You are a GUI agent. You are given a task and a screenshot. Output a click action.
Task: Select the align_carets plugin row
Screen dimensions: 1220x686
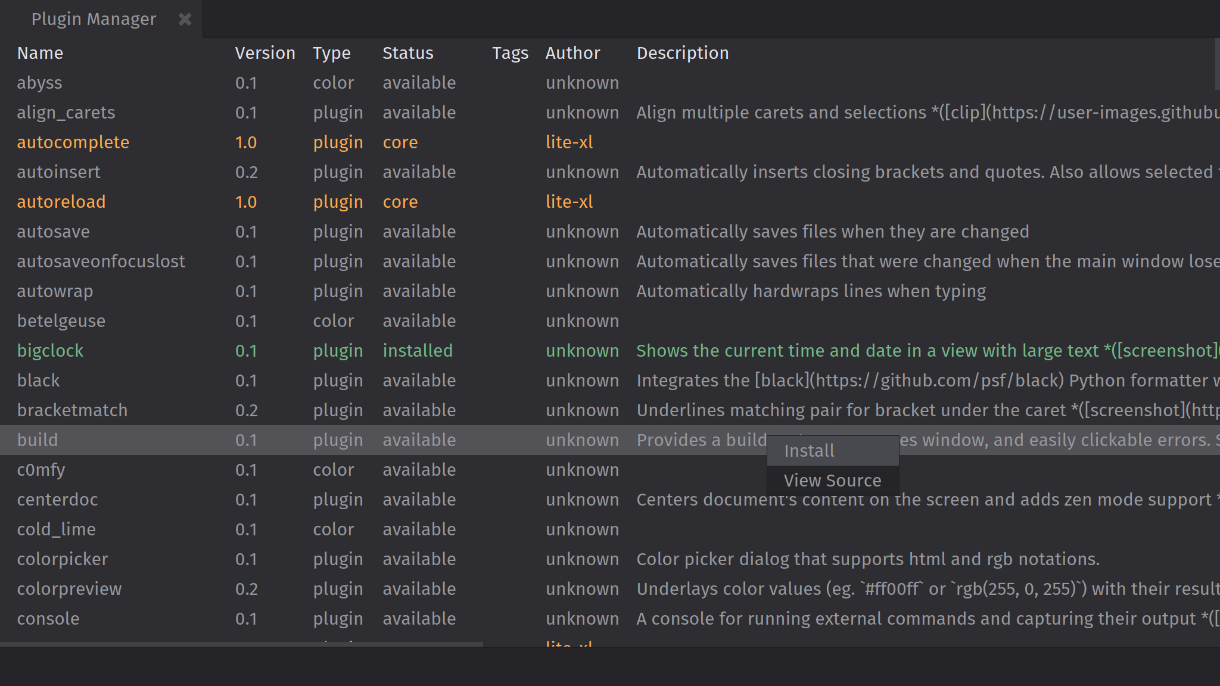[610, 113]
